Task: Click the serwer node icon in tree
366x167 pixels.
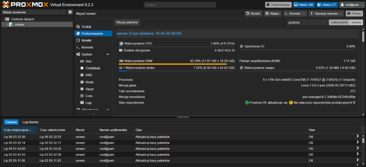Action: click(11, 25)
